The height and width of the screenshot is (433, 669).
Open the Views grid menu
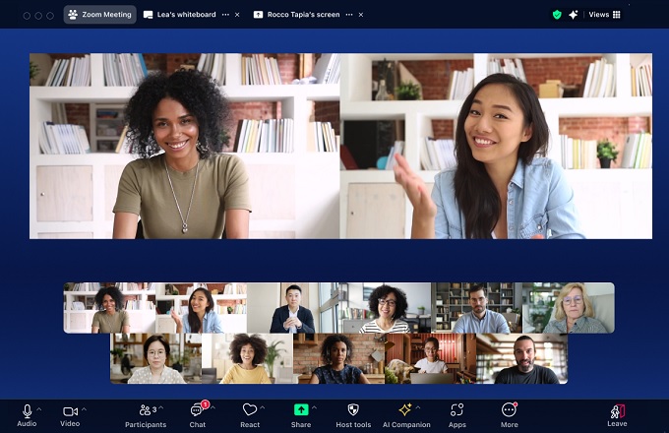[605, 15]
